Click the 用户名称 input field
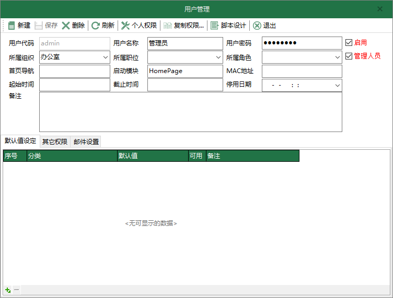 click(185, 43)
